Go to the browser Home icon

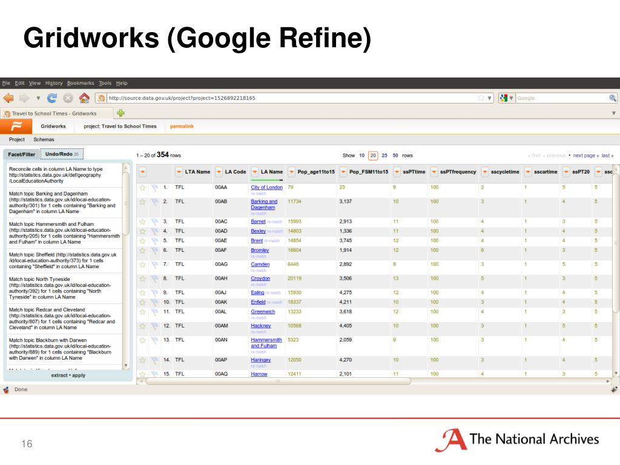(84, 97)
